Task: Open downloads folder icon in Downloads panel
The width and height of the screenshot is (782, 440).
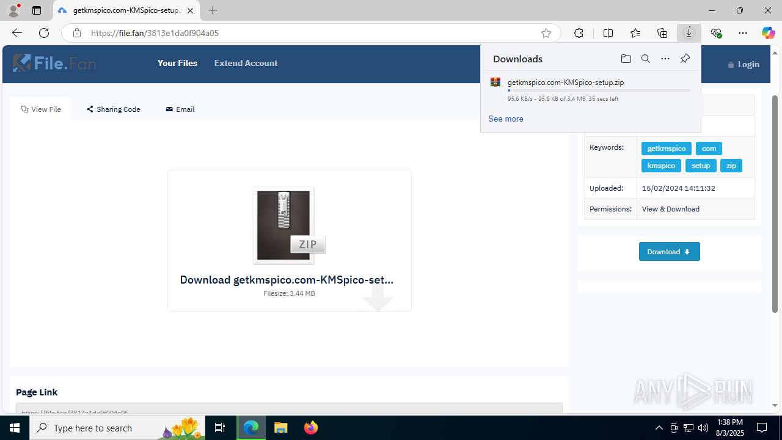Action: pyautogui.click(x=626, y=59)
